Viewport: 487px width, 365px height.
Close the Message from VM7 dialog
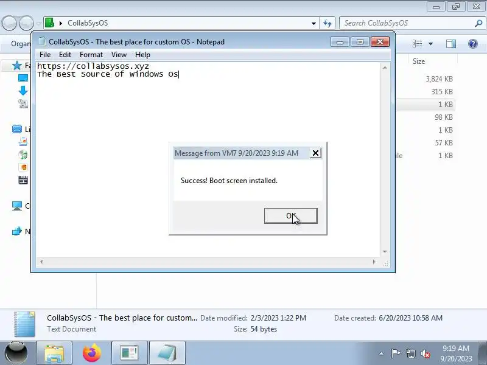click(x=315, y=153)
